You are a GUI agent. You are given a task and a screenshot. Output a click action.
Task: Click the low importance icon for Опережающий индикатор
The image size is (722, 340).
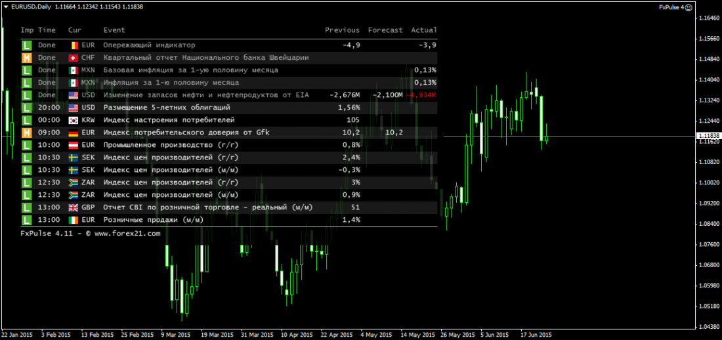pos(27,45)
